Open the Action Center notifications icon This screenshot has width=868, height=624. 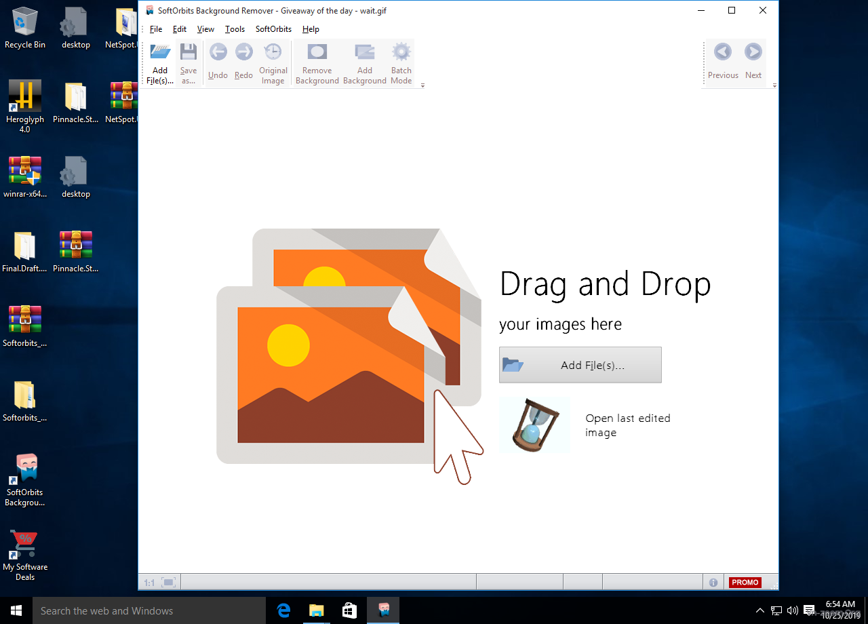click(x=808, y=610)
